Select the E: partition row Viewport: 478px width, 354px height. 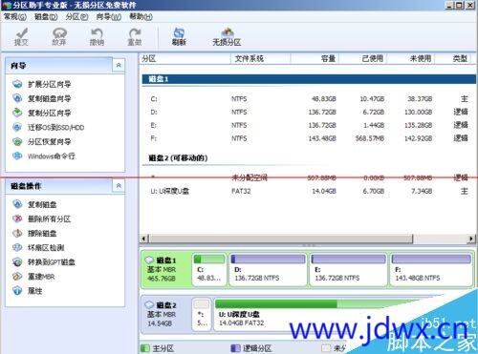click(309, 125)
